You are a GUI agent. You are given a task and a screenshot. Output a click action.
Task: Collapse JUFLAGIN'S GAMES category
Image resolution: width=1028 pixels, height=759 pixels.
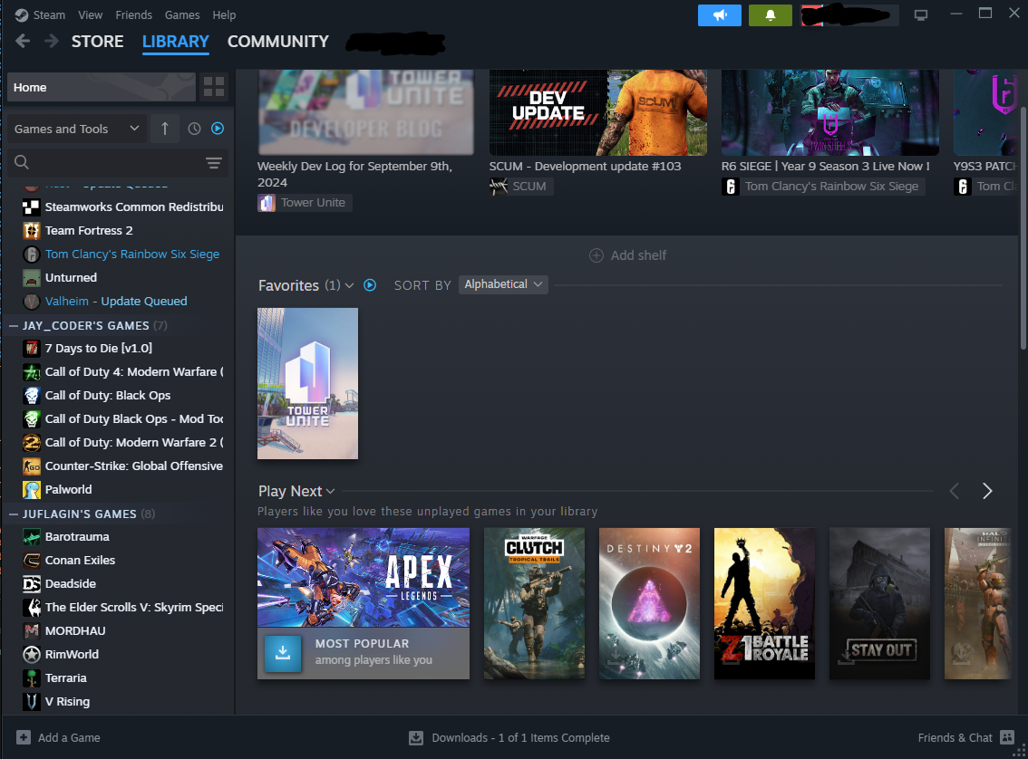click(13, 514)
